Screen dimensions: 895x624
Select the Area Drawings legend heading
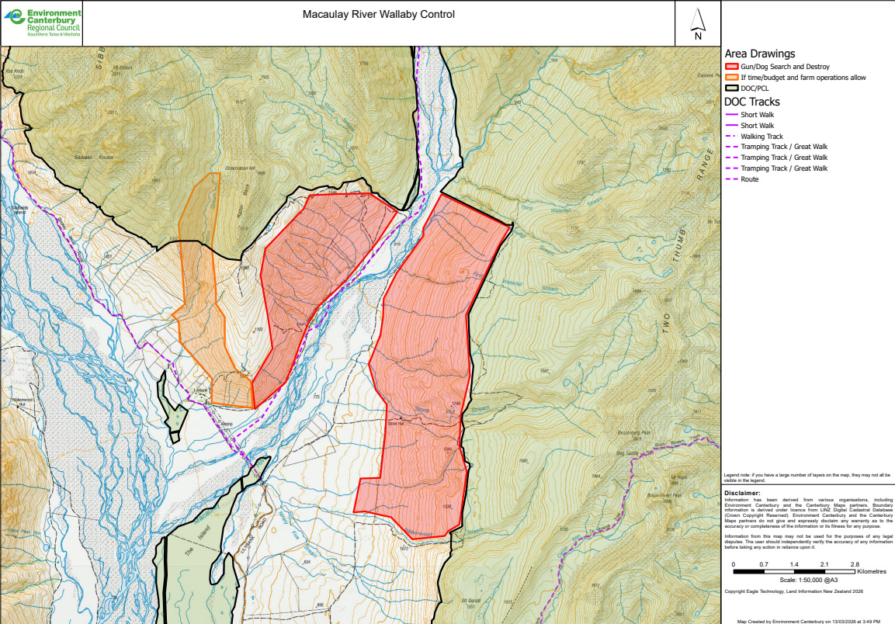pos(759,54)
